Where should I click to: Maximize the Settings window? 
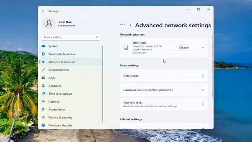[x=198, y=9]
